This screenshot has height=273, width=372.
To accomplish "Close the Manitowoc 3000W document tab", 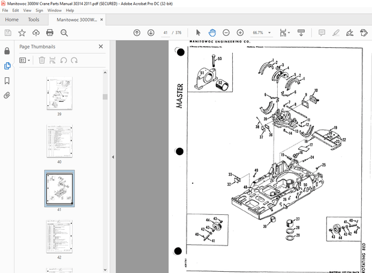I will click(x=101, y=20).
